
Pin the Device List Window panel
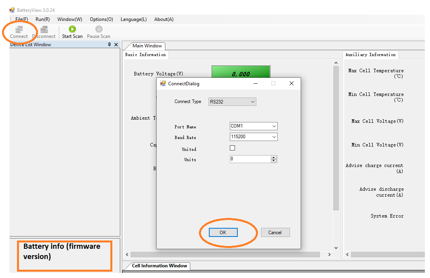110,45
